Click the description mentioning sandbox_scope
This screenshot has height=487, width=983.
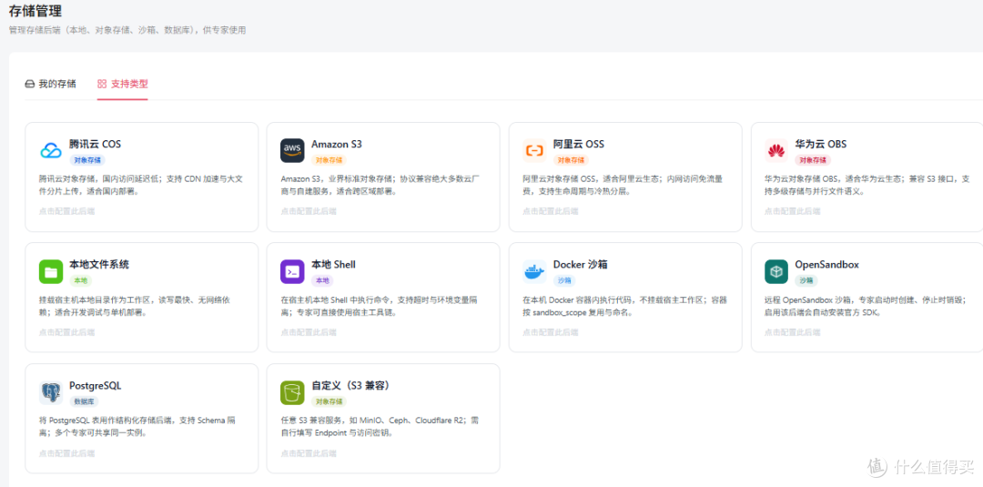(x=625, y=306)
